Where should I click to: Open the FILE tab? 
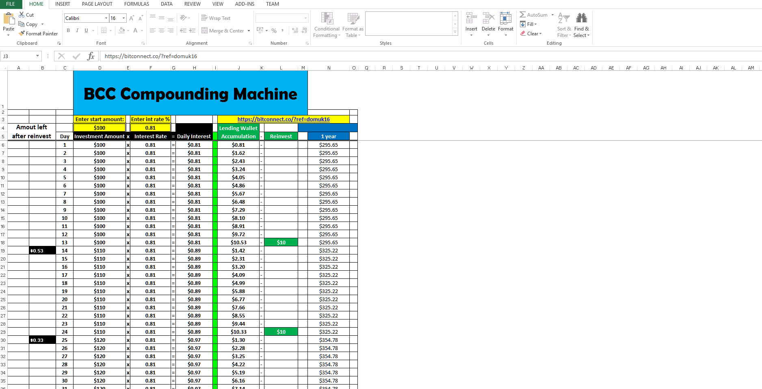pos(11,4)
